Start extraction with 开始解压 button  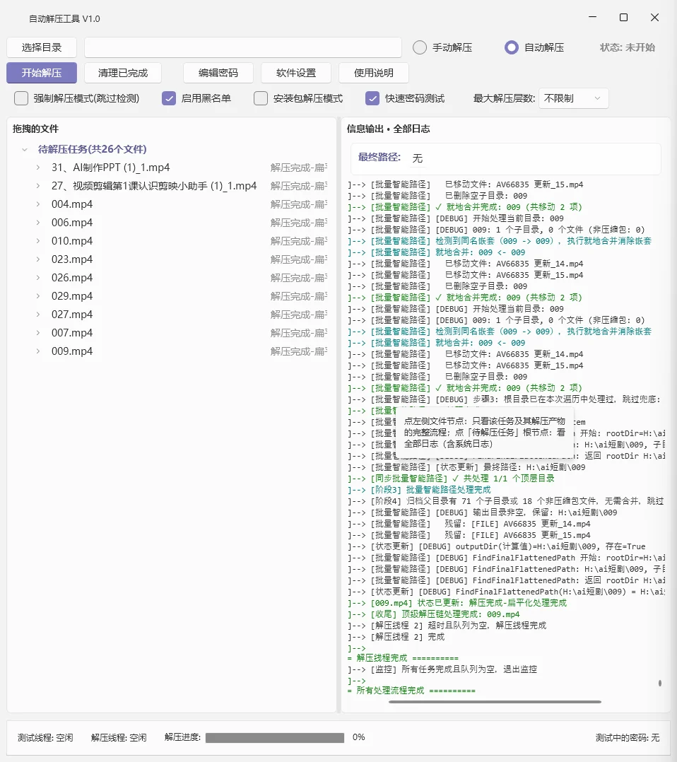42,73
